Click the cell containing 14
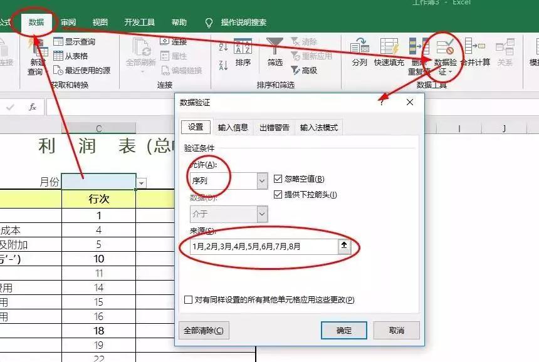The height and width of the screenshot is (362, 539). 99,287
